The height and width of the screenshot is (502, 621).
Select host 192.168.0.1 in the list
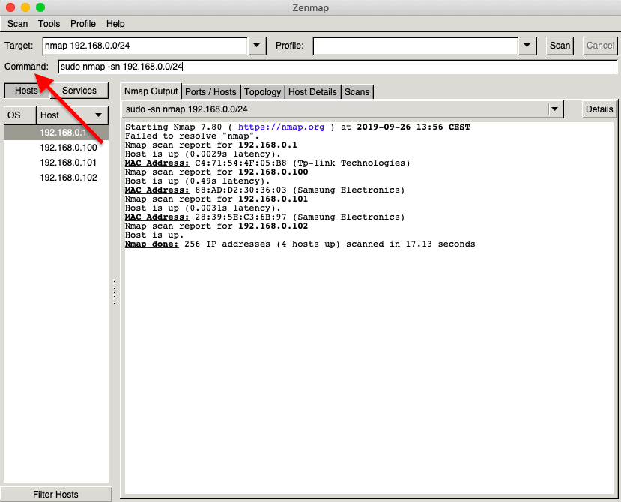(56, 133)
